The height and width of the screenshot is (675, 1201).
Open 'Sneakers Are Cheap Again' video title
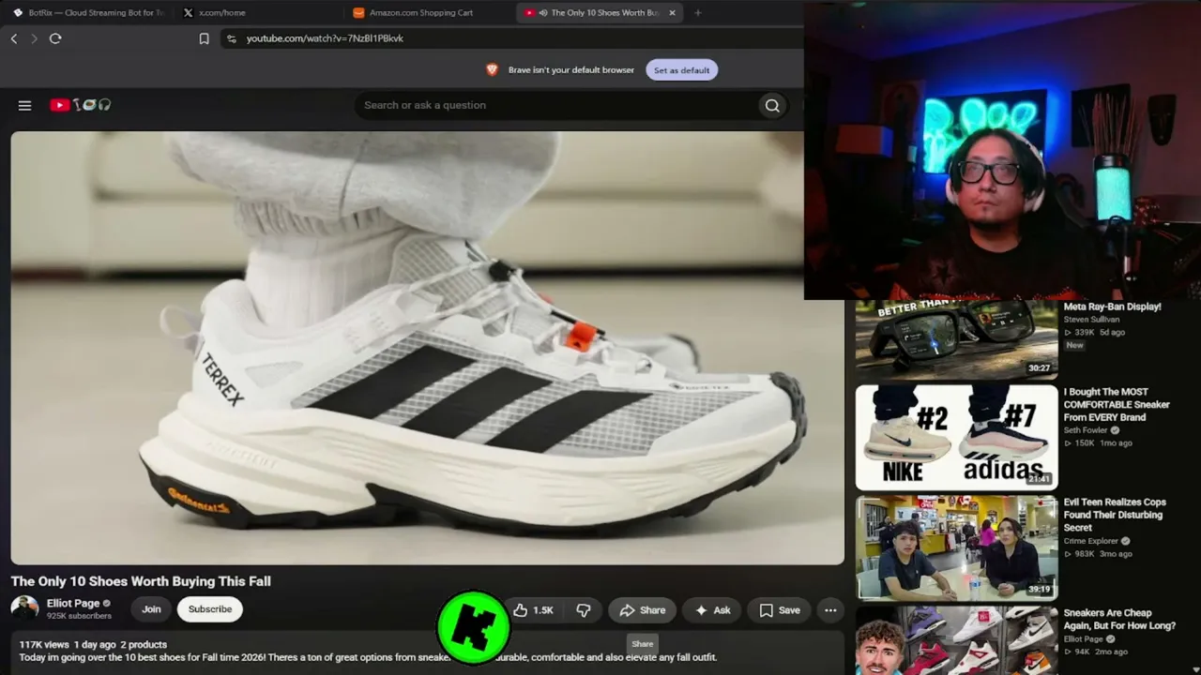1119,620
